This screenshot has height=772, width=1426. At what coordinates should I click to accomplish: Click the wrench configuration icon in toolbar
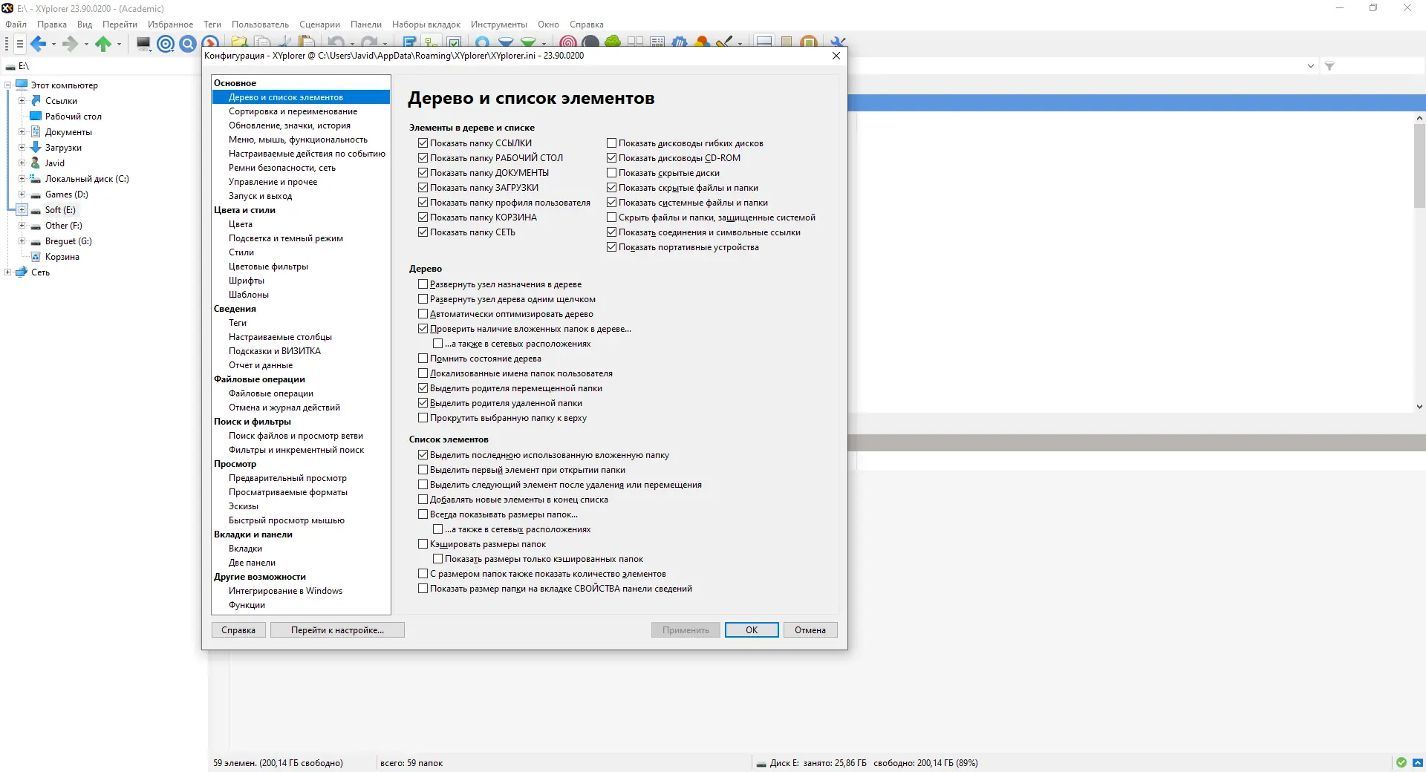pos(838,42)
